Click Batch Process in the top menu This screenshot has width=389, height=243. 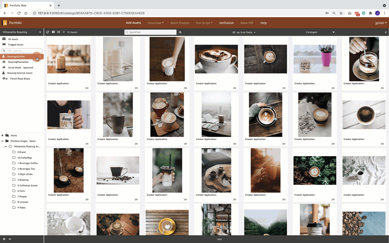point(180,23)
